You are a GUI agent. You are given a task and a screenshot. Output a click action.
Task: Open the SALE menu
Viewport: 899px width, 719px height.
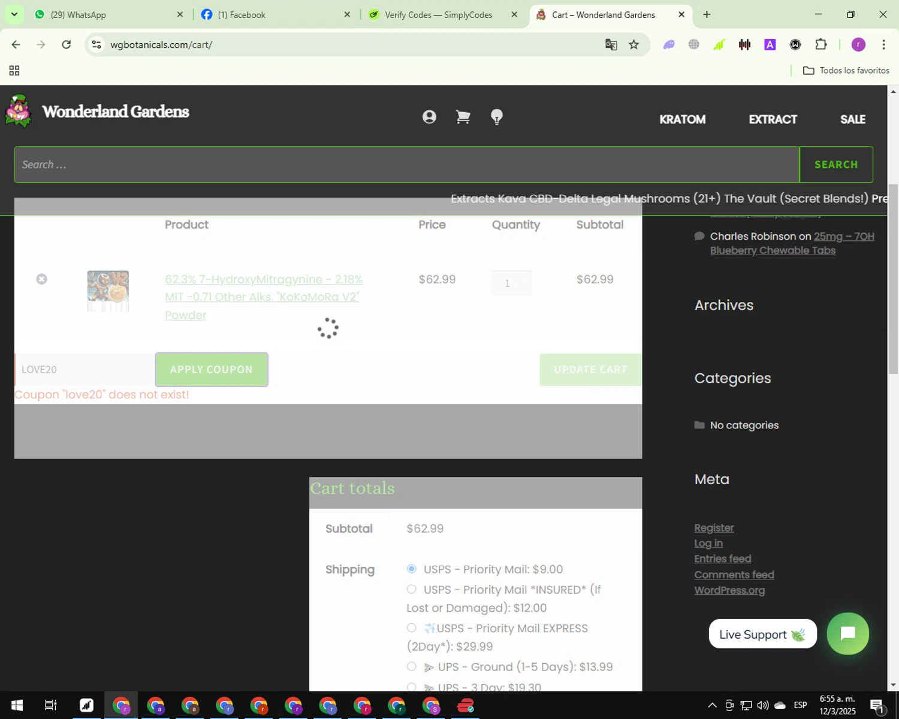click(852, 119)
